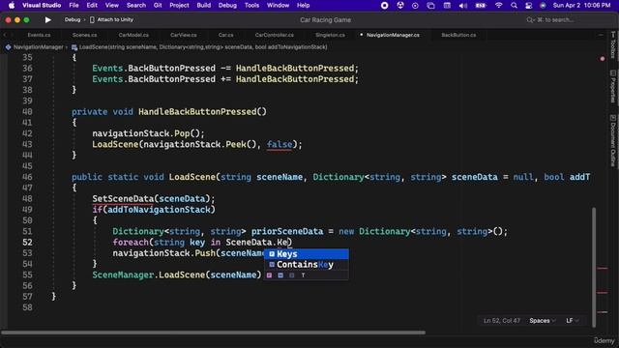Screen dimensions: 619x348
Task: Open the Git menu
Action: (x=158, y=6)
